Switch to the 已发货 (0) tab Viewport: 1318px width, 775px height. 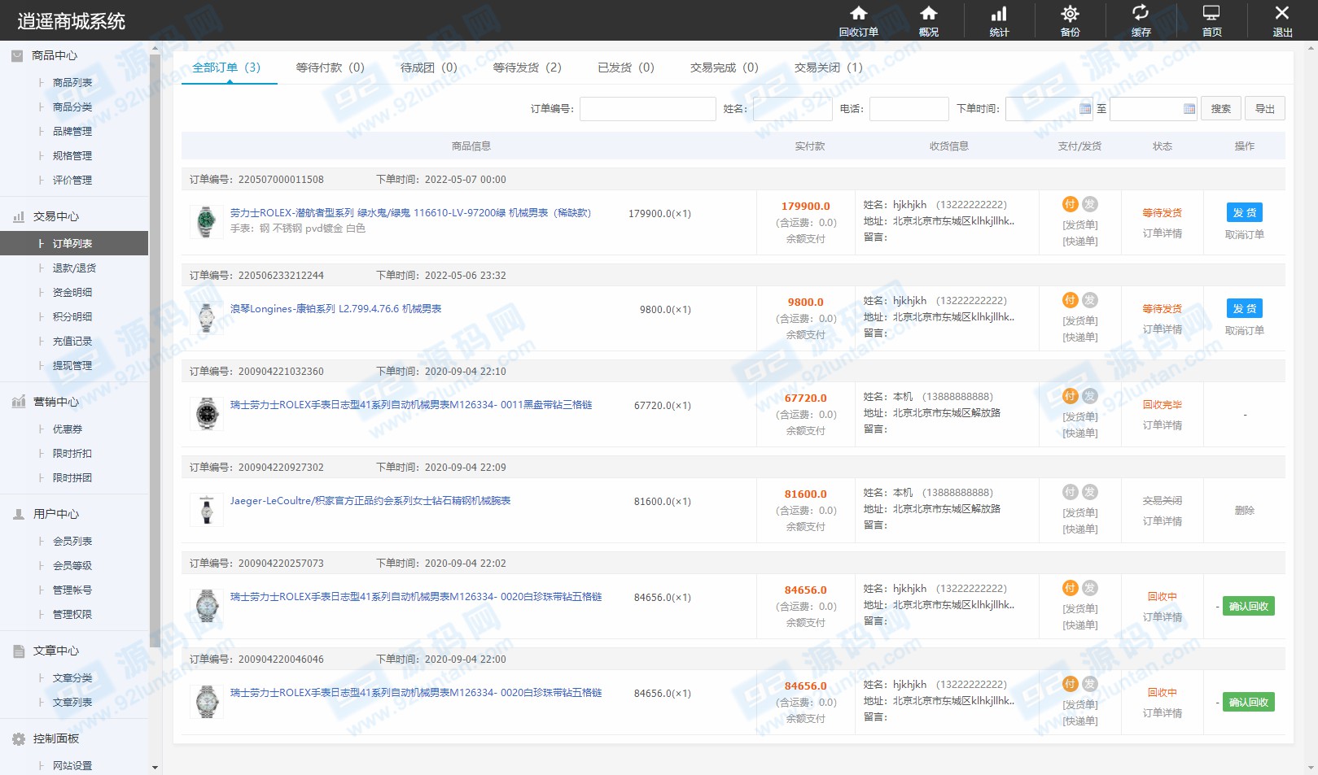coord(625,67)
